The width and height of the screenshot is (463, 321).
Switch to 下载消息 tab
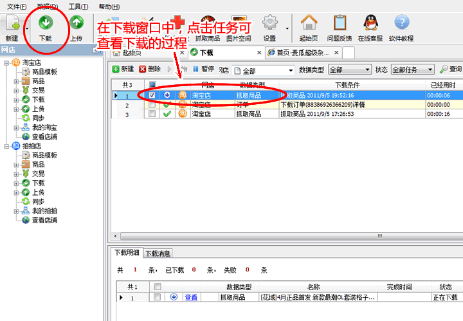(x=158, y=253)
